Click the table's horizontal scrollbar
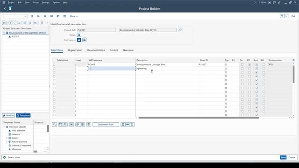Viewport: 299px width, 168px height. pyautogui.click(x=199, y=118)
